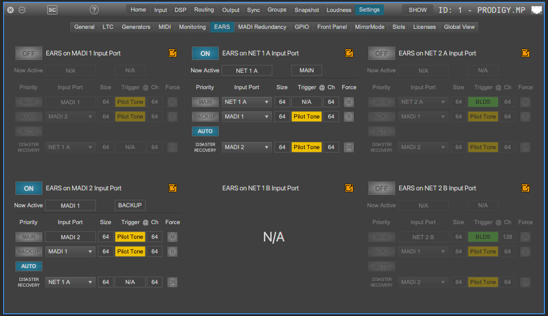Open EARS on MADI 1 pop-out icon
Image resolution: width=548 pixels, height=316 pixels.
(172, 53)
